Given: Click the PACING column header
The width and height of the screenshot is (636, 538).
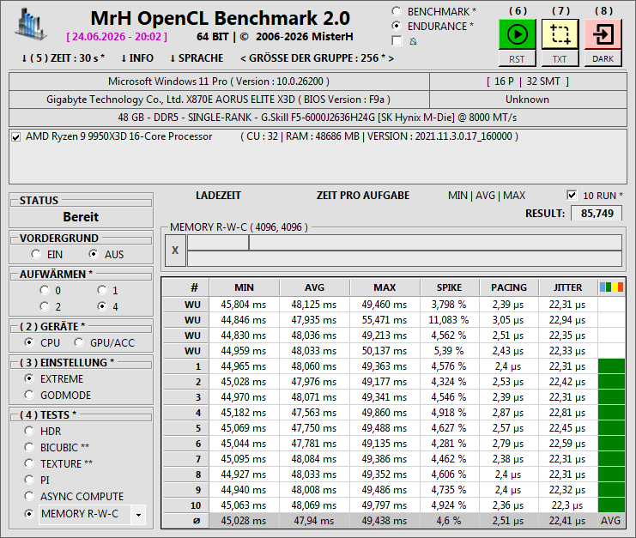Looking at the screenshot, I should click(509, 287).
